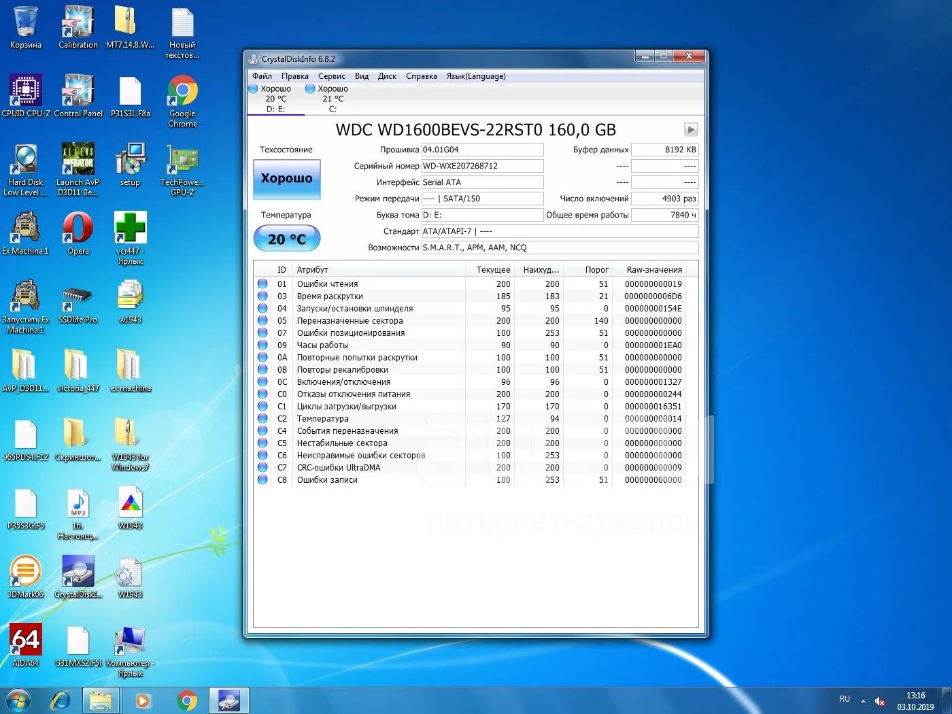The height and width of the screenshot is (714, 952).
Task: Open the Calibration desktop shortcut
Action: [x=78, y=27]
